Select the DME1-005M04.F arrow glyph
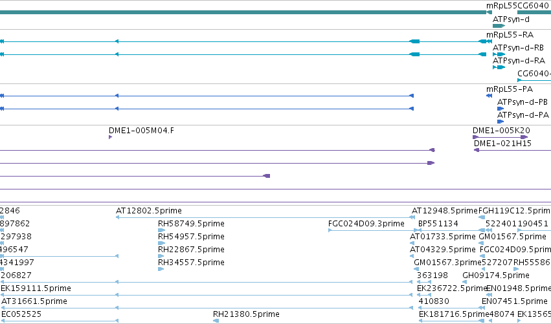 [x=110, y=137]
